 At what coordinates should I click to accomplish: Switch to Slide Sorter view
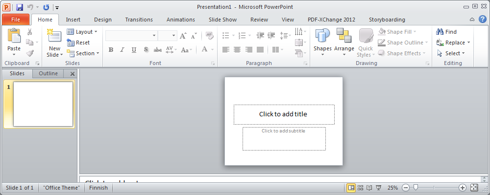pos(360,188)
